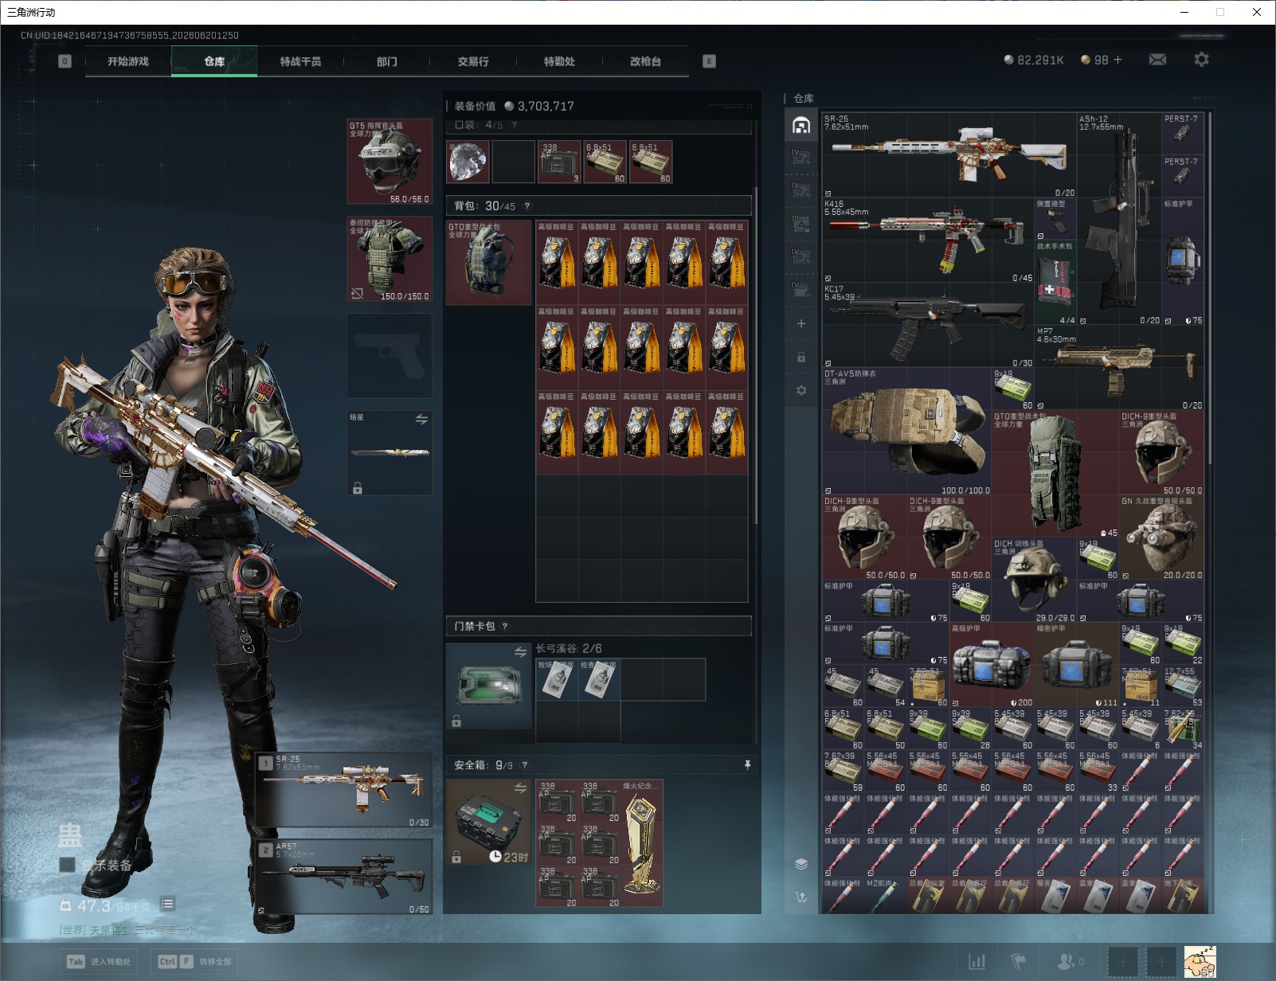Select the main warehouse home page icon
Viewport: 1276px width, 981px height.
(x=801, y=125)
